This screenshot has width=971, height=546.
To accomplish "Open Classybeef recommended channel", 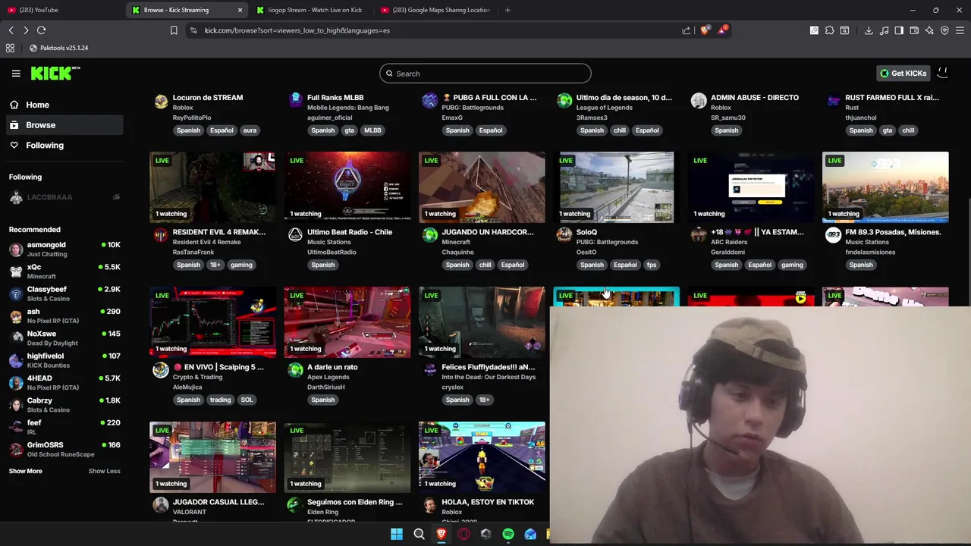I will point(64,293).
